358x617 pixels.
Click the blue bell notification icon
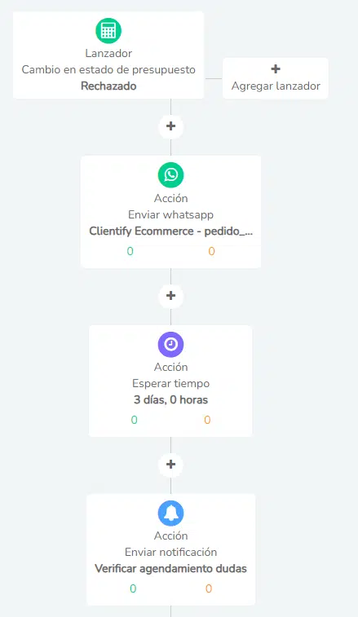(170, 513)
